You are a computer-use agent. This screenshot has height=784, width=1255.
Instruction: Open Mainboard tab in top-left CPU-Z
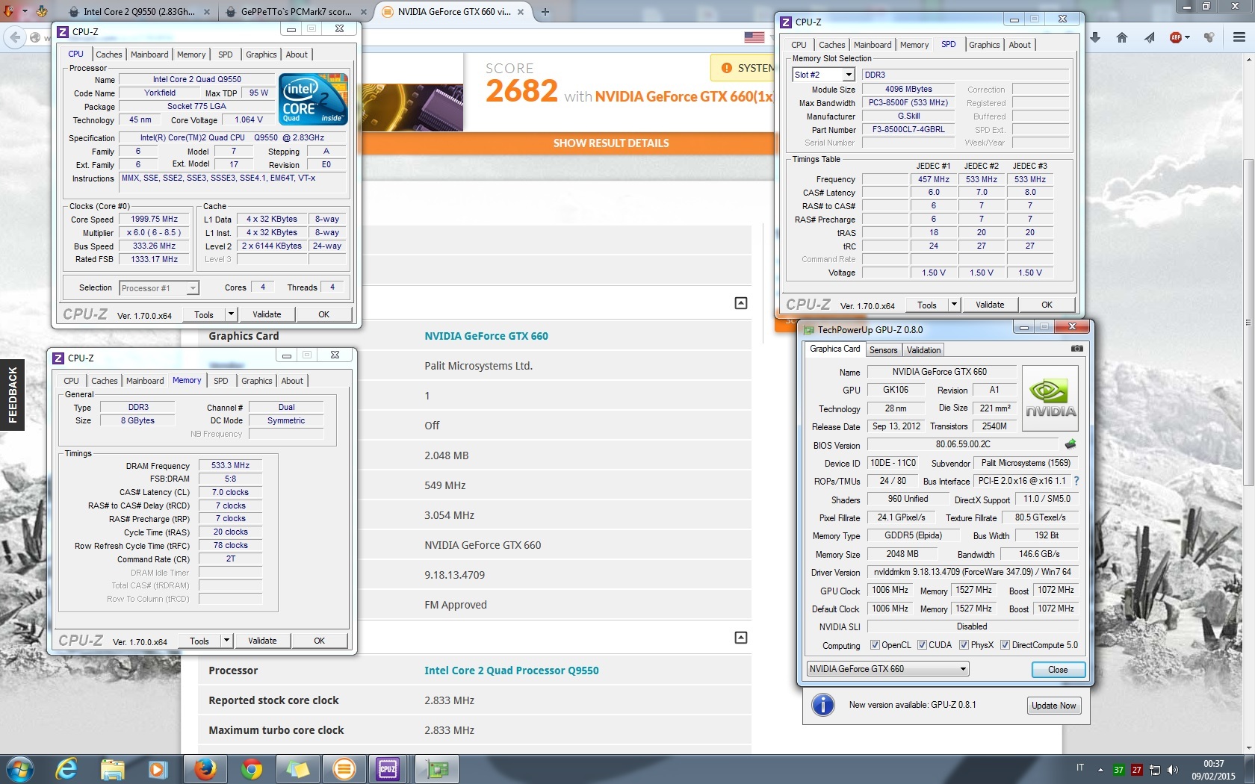coord(149,55)
